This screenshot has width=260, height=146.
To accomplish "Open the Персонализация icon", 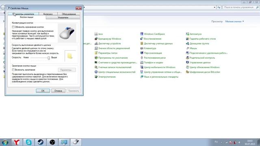I will tap(142, 53).
